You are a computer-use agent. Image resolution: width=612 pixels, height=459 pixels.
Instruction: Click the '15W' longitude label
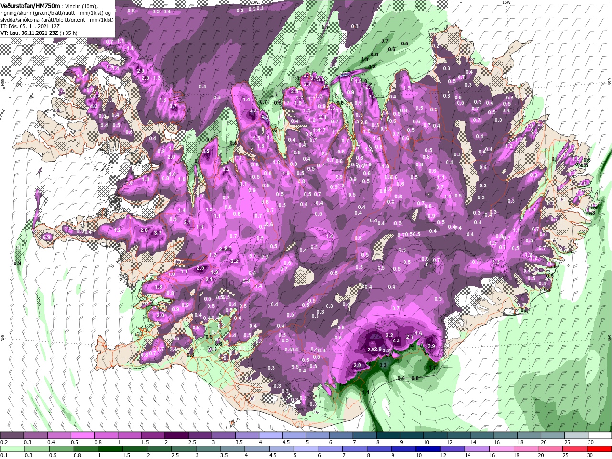coord(506,2)
